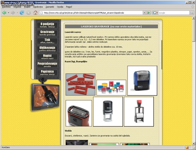Click the O podjetju navigation button

click(47, 25)
